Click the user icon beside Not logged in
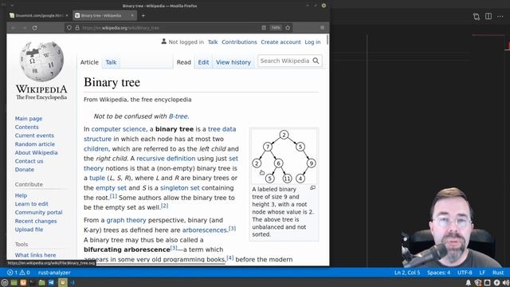Screen dimensions: 510x287 164,41
